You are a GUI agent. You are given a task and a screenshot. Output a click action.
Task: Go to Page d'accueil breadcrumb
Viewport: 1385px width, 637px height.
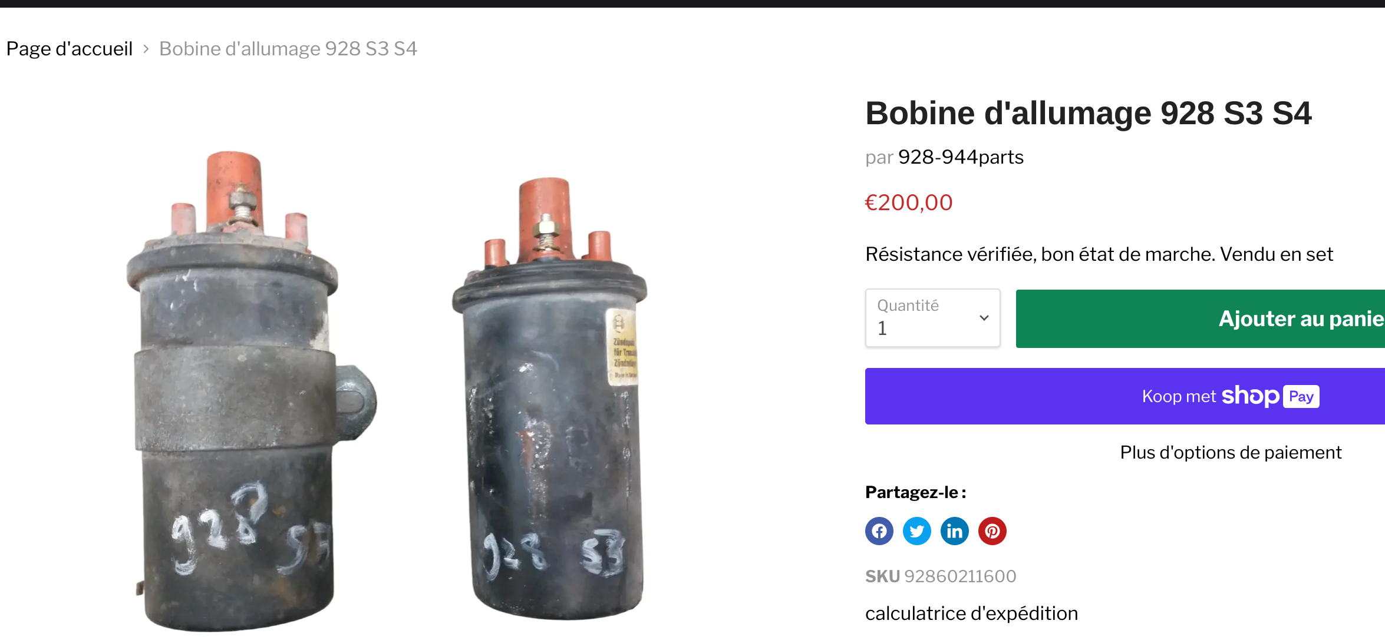point(70,49)
